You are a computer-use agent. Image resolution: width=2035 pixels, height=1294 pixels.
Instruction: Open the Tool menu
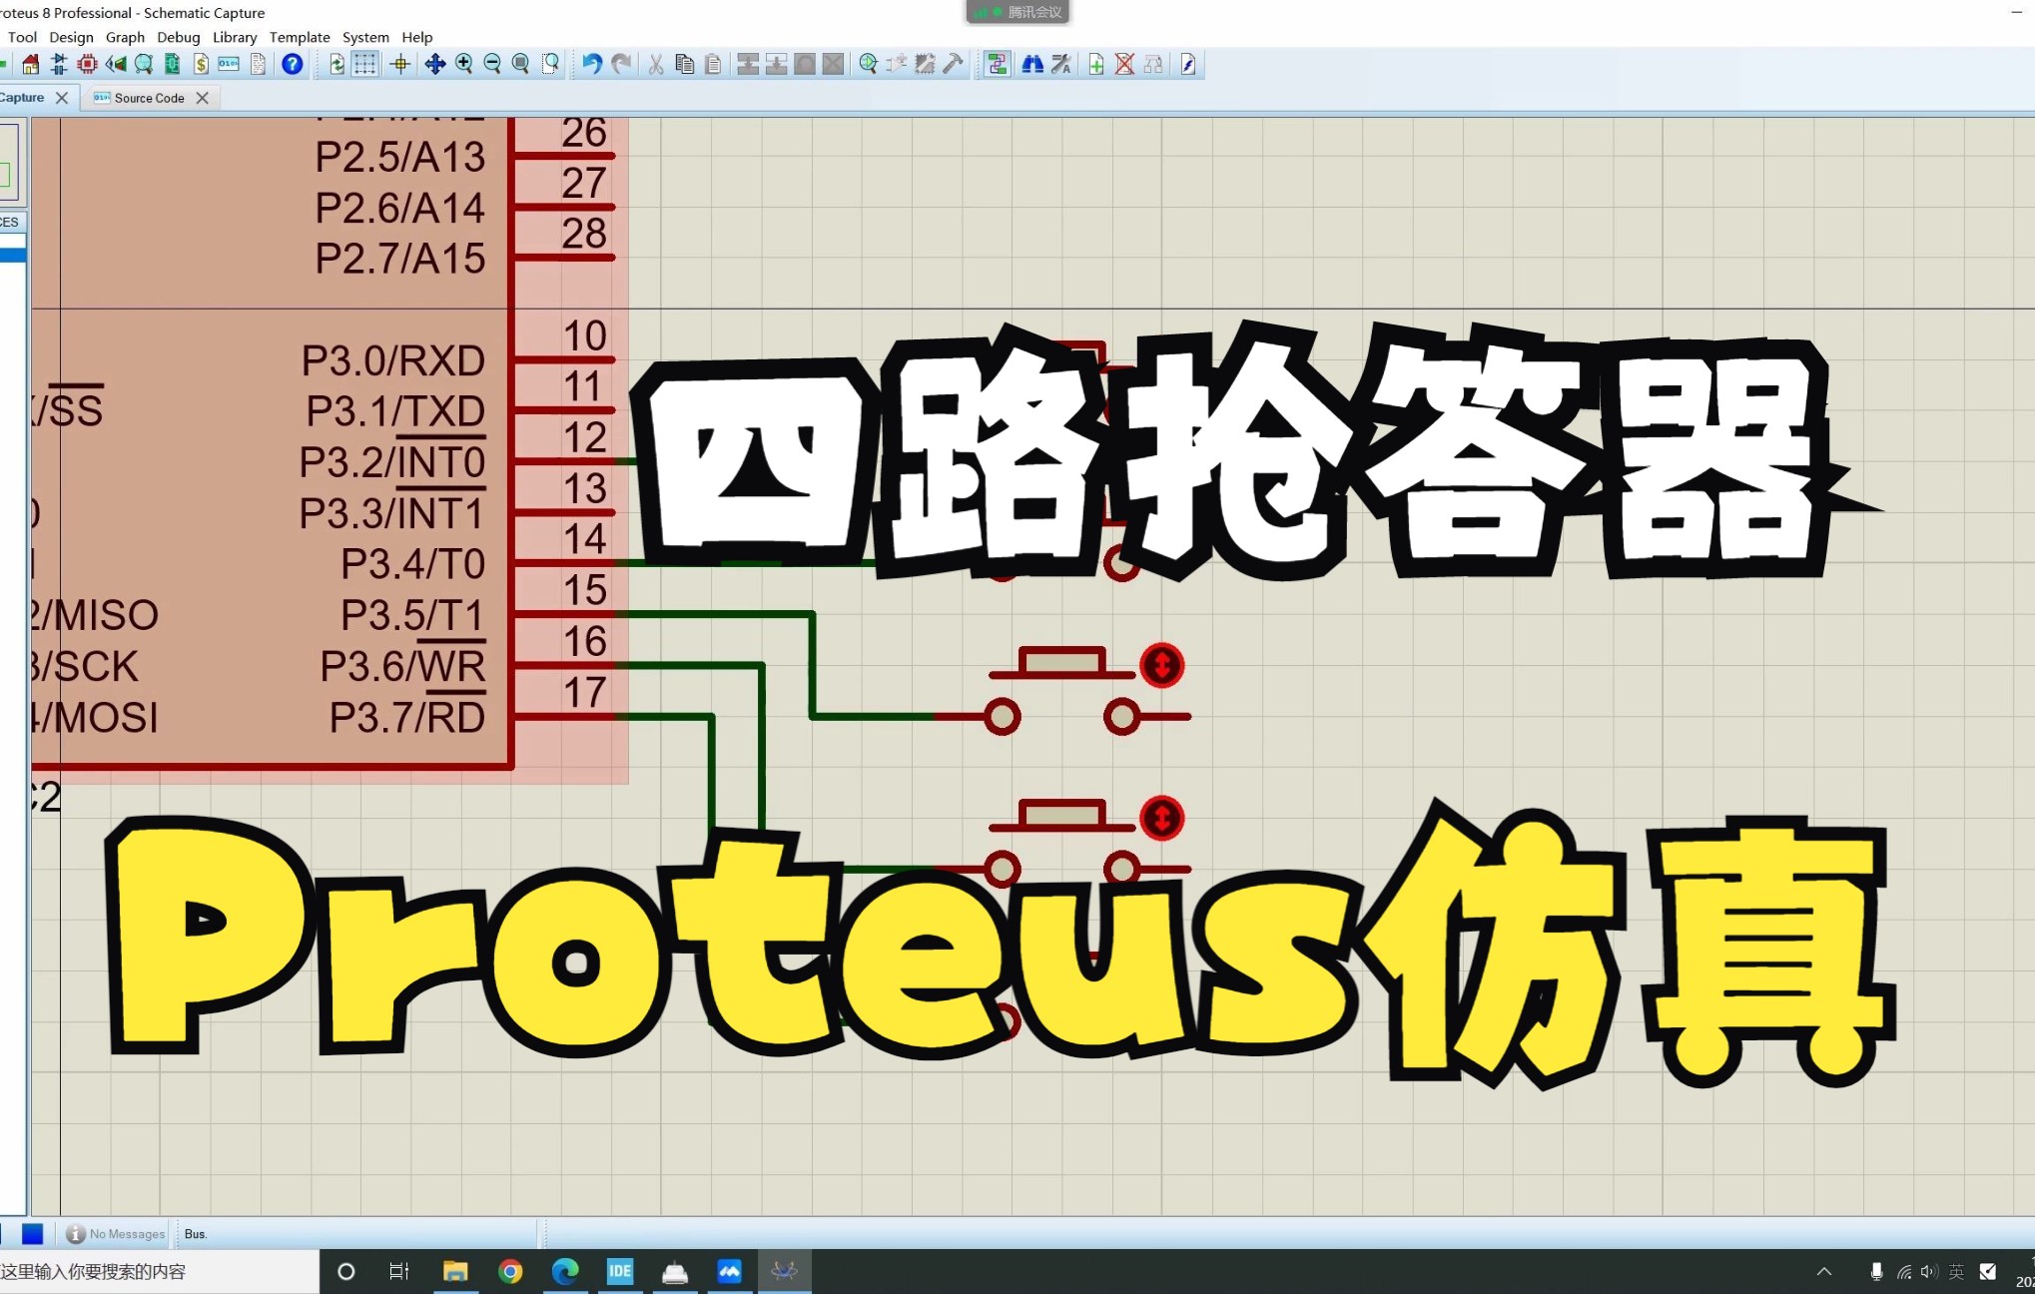tap(22, 37)
